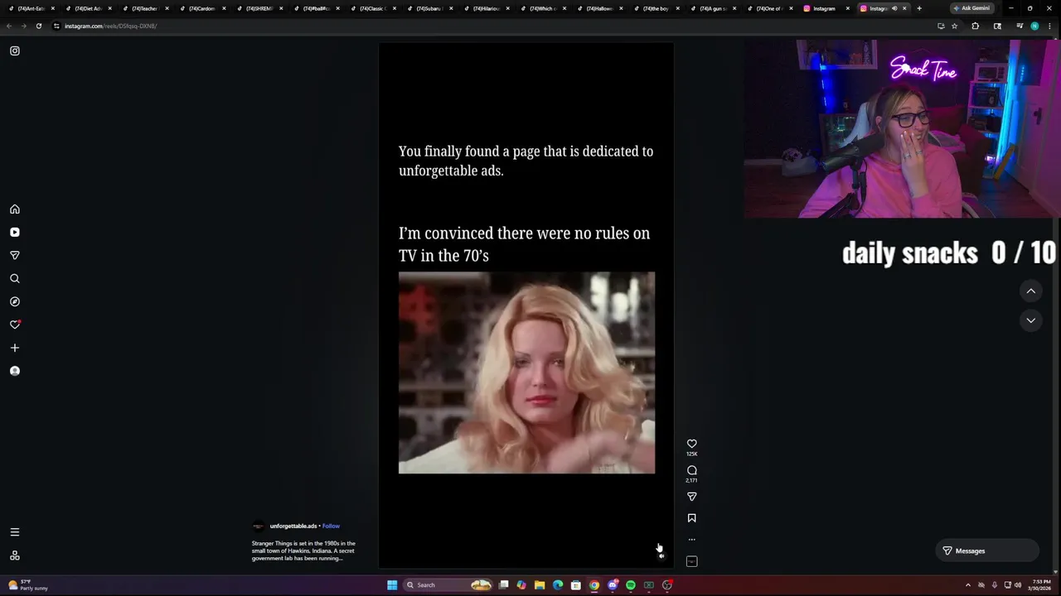Open Spotify from the taskbar
The height and width of the screenshot is (596, 1061).
click(631, 585)
